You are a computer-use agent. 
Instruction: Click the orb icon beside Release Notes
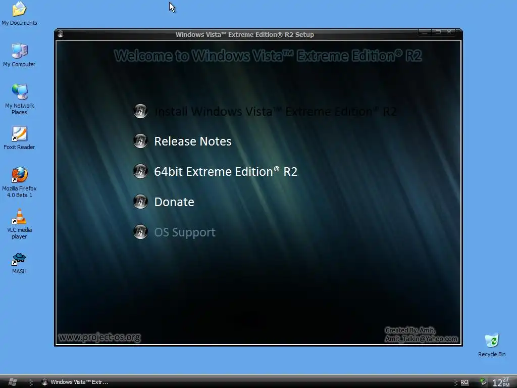click(x=140, y=141)
